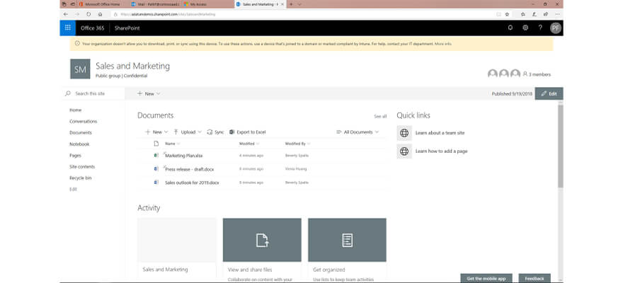Open the Office 365 app launcher waffle
Viewport: 623px width, 283px height.
click(67, 28)
